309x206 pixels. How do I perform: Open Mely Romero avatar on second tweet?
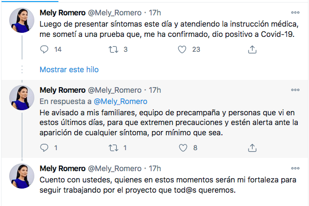coord(22,97)
